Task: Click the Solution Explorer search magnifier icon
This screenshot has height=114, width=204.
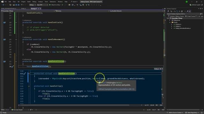Action: coord(201,14)
